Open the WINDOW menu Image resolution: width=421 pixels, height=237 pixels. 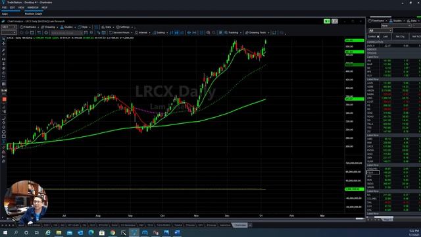pyautogui.click(x=33, y=7)
